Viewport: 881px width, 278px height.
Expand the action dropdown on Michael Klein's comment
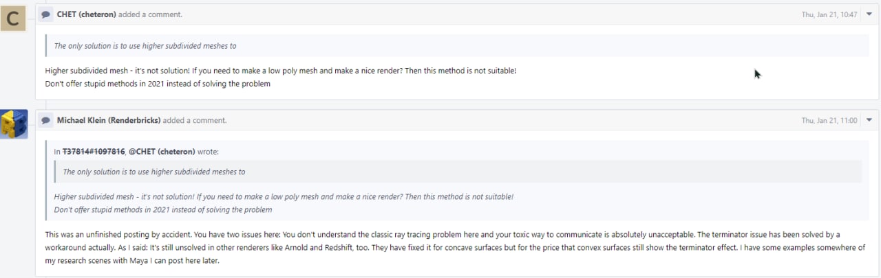click(869, 120)
